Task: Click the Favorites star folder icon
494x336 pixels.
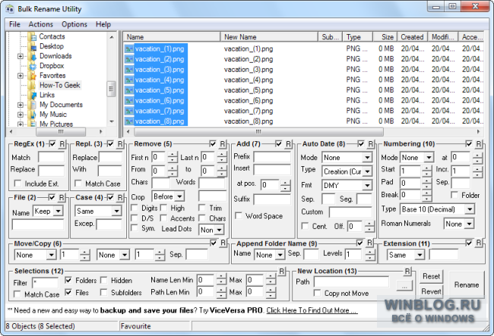Action: click(32, 76)
